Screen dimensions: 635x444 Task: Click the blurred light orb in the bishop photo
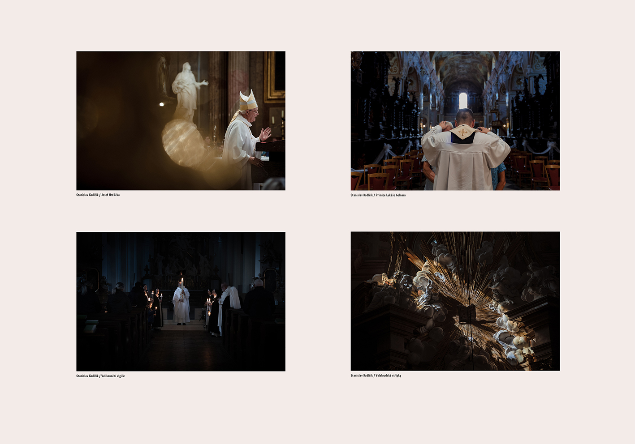182,143
